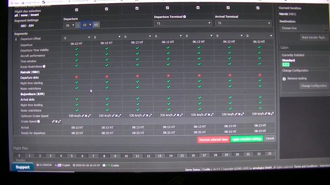This screenshot has height=185, width=330.
Task: Click hour 18 on the Flight Plan timeline
Action: click(216, 155)
